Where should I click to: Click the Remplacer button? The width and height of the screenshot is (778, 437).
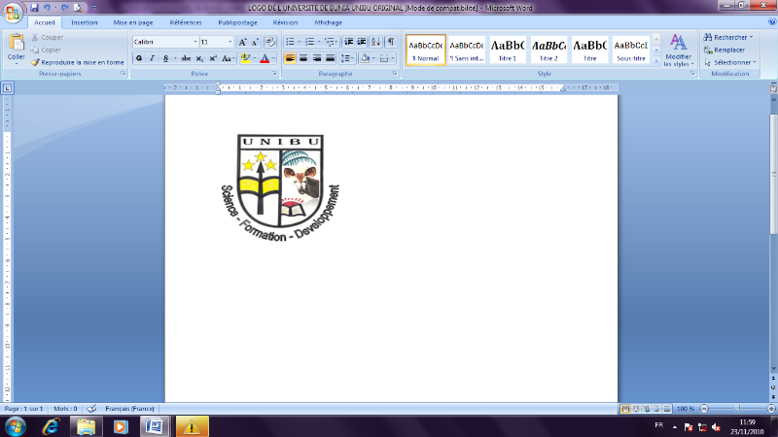(728, 49)
